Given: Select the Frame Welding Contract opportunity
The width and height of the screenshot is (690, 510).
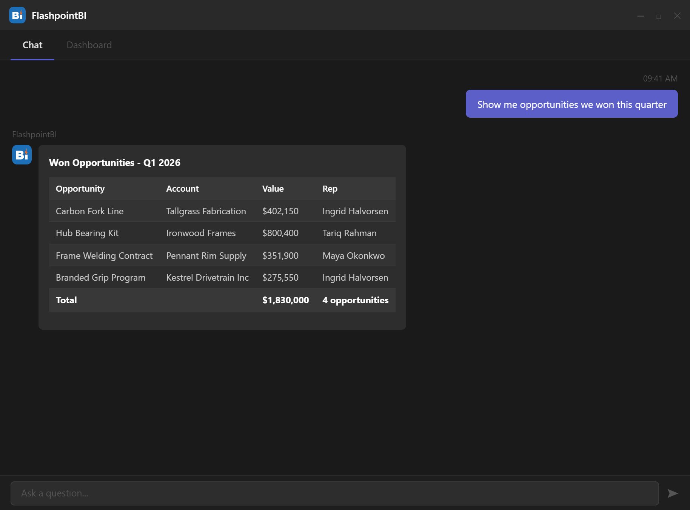Looking at the screenshot, I should point(104,255).
